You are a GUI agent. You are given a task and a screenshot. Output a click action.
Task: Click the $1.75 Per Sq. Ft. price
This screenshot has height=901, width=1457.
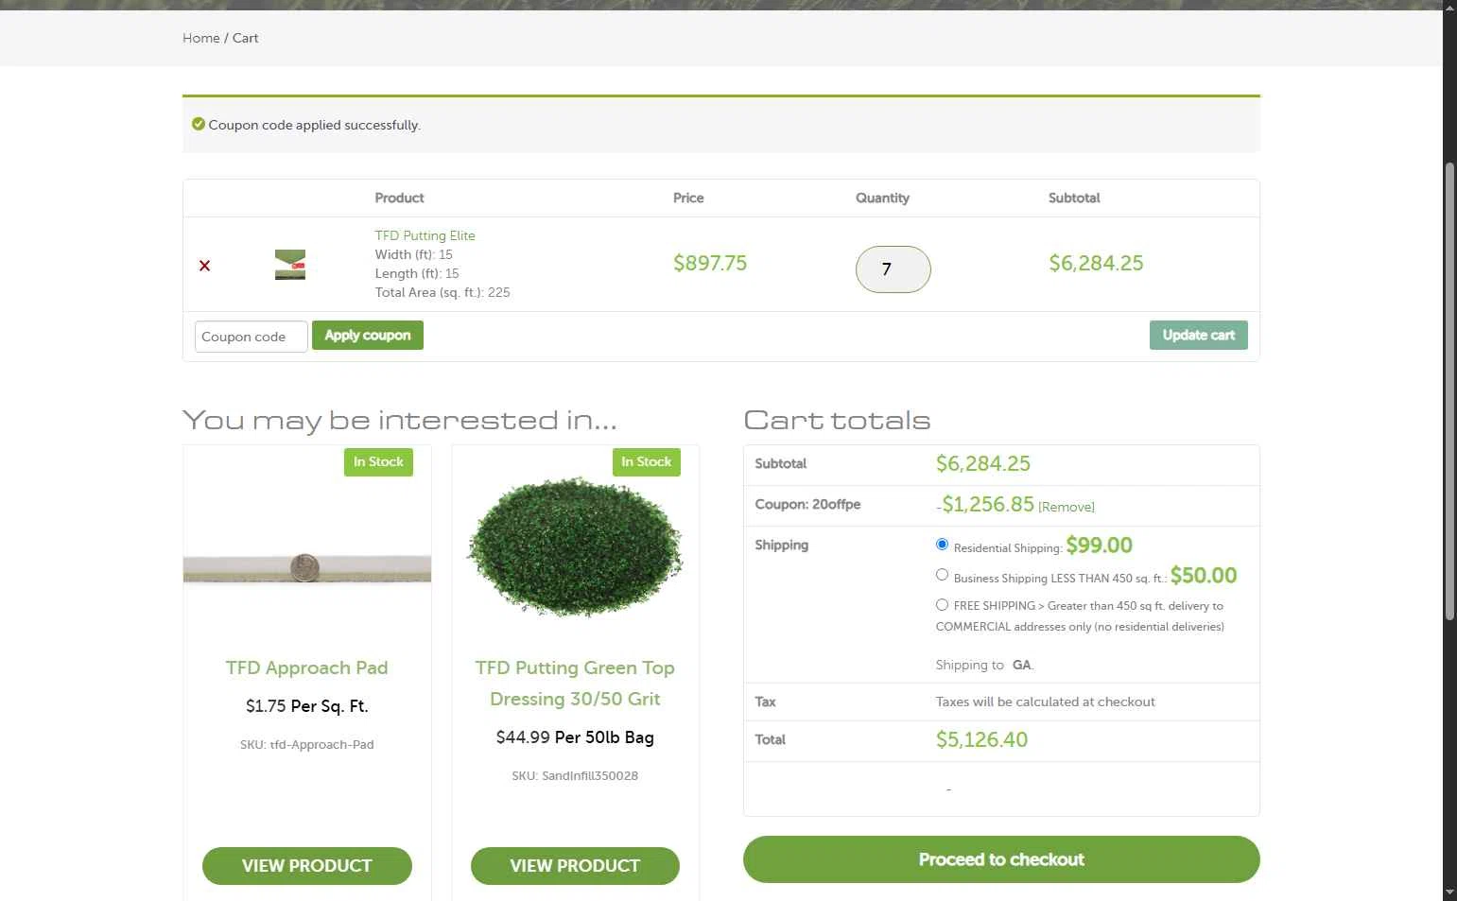[306, 706]
